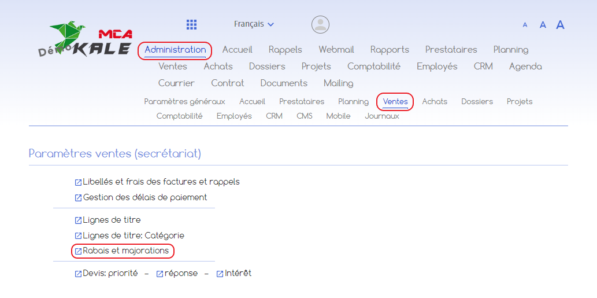Click external-link icon beside Lignes de titre
The height and width of the screenshot is (298, 597).
78,220
